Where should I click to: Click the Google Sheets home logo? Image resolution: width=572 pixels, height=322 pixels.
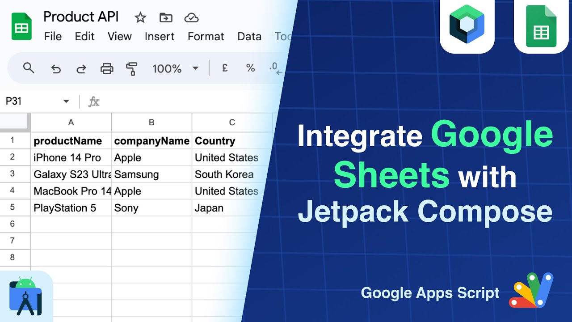tap(21, 27)
